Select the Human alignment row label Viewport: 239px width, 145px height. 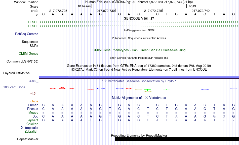point(33,105)
